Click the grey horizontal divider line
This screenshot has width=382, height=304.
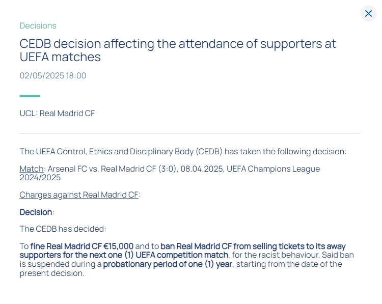click(190, 133)
